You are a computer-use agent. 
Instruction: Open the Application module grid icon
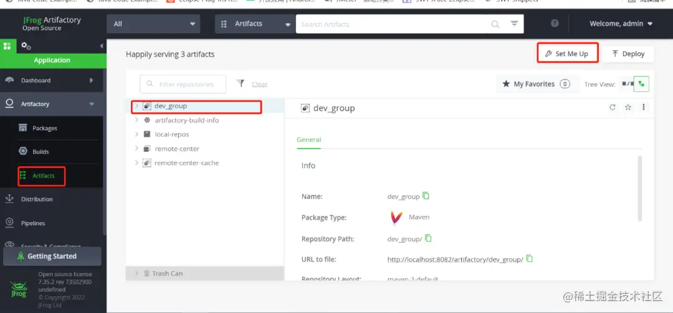point(7,46)
